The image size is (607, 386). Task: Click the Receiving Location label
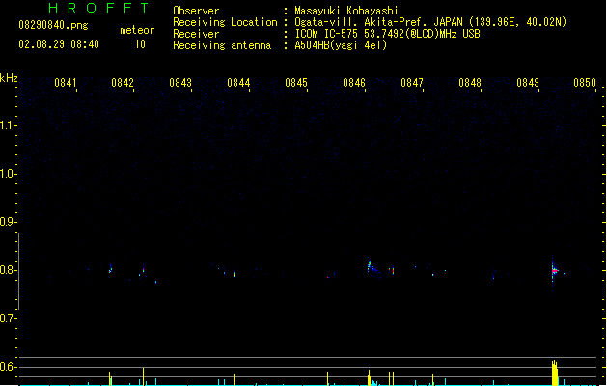click(x=225, y=22)
